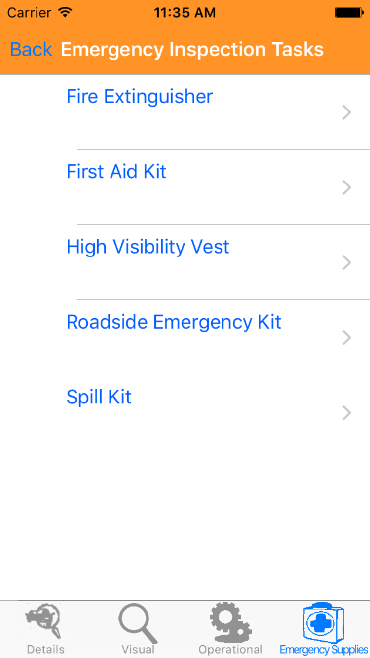Expand Roadside Emergency Kit arrow
Viewport: 370px width, 658px height.
(347, 338)
